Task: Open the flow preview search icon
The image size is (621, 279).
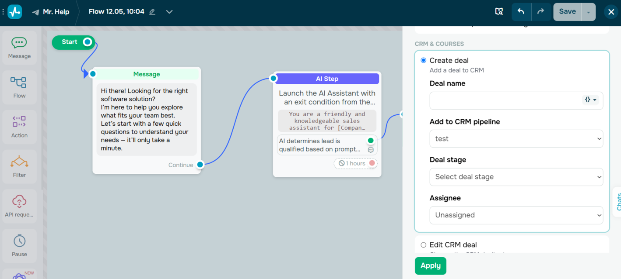Action: click(x=499, y=12)
